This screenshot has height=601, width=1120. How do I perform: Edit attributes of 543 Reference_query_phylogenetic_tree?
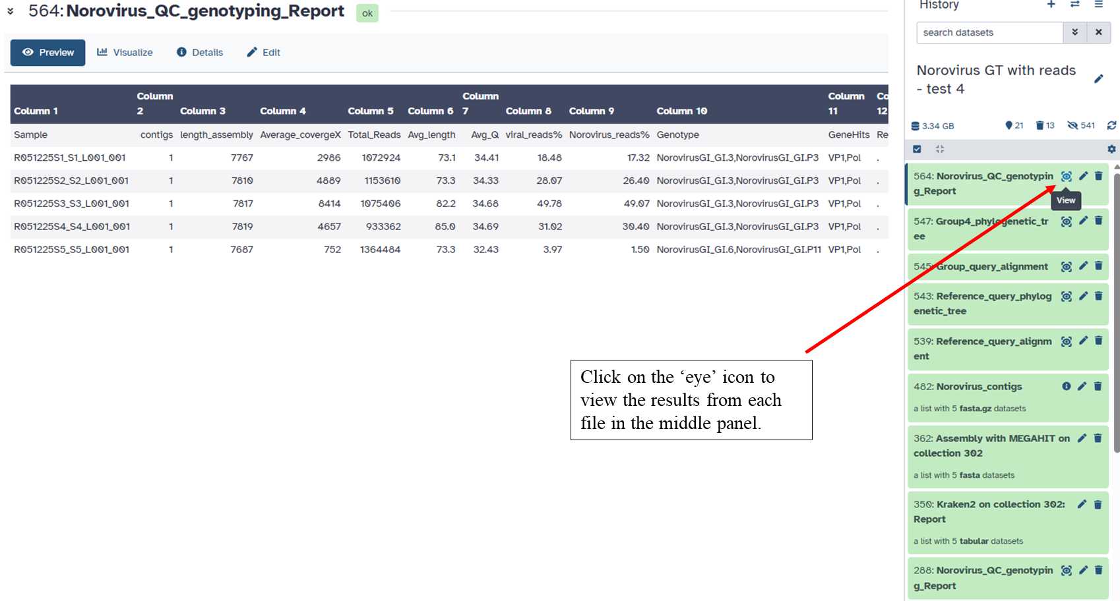tap(1083, 297)
